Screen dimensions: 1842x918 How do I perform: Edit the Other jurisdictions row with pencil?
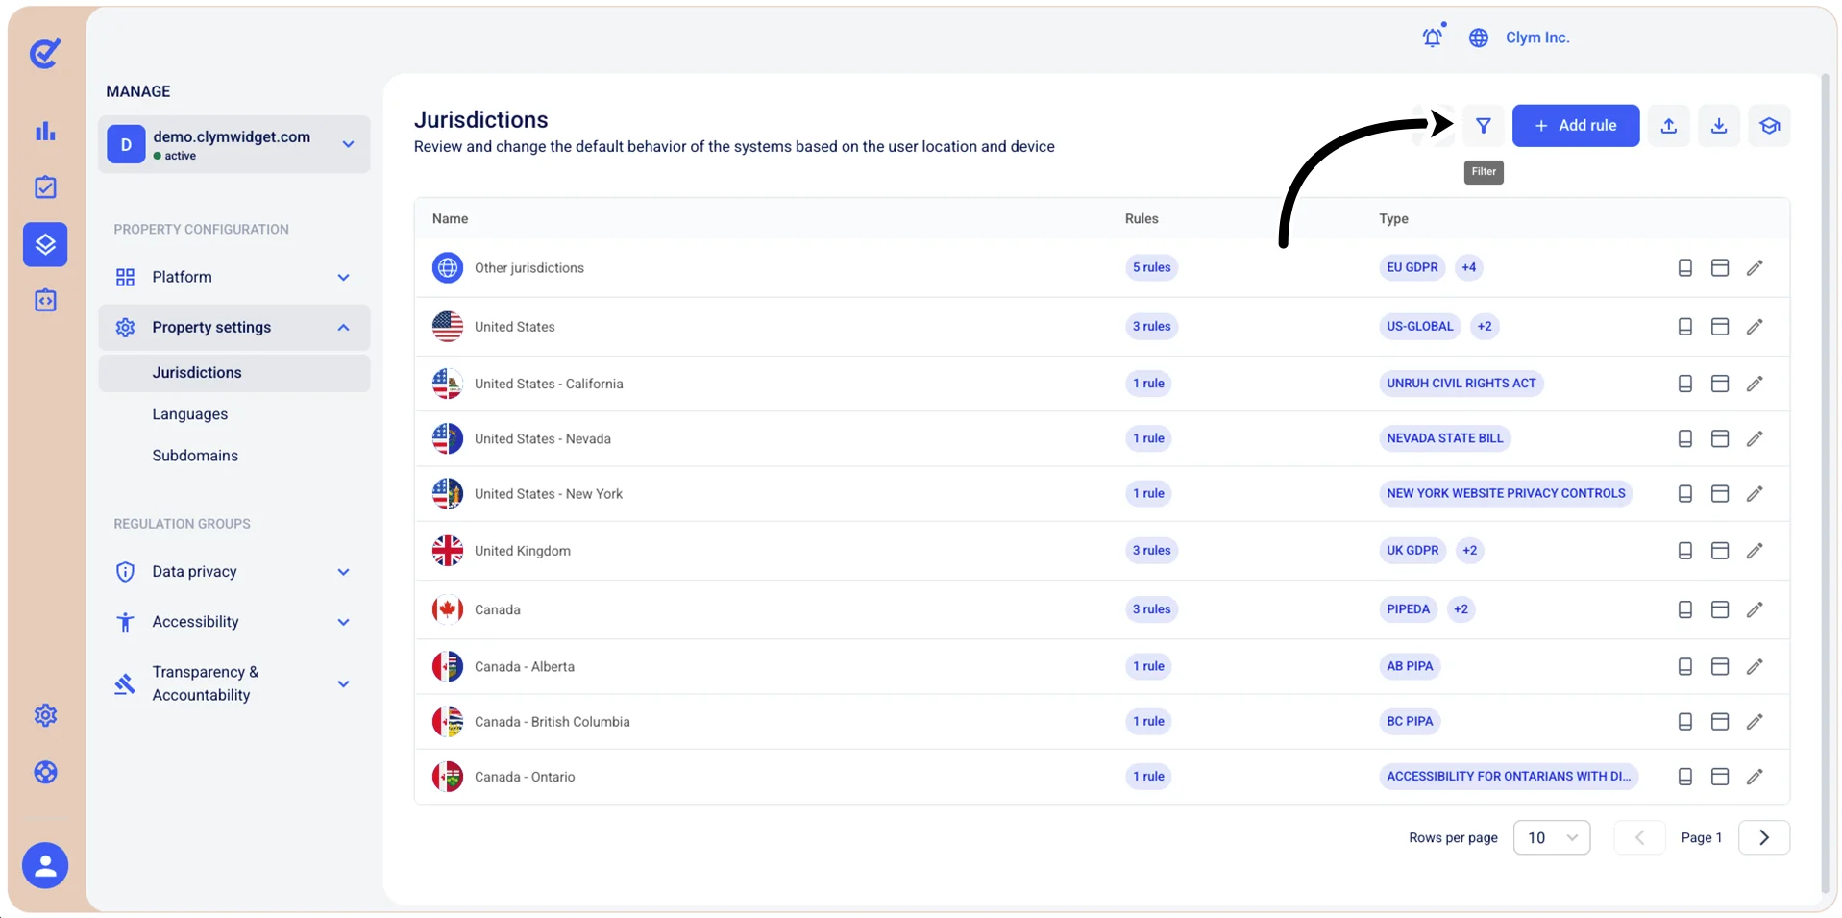coord(1755,268)
